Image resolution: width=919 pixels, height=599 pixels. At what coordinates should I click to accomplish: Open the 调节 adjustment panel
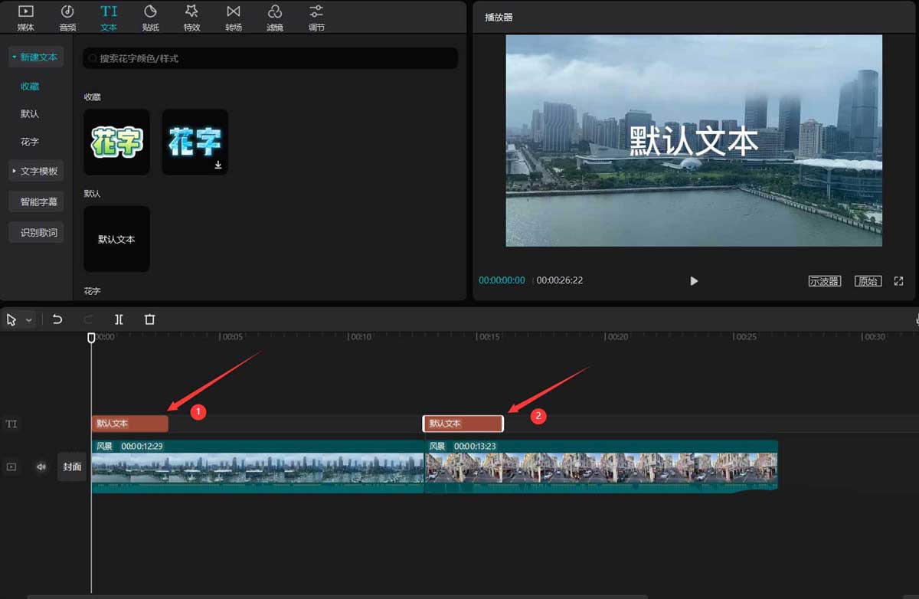click(316, 17)
